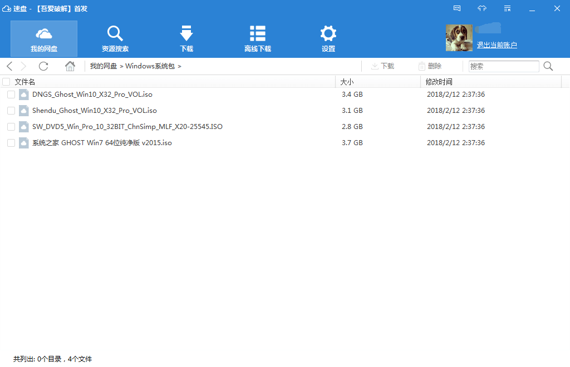Check the 系统之家 GHOST Win7 checkbox
The width and height of the screenshot is (570, 367).
(x=11, y=143)
